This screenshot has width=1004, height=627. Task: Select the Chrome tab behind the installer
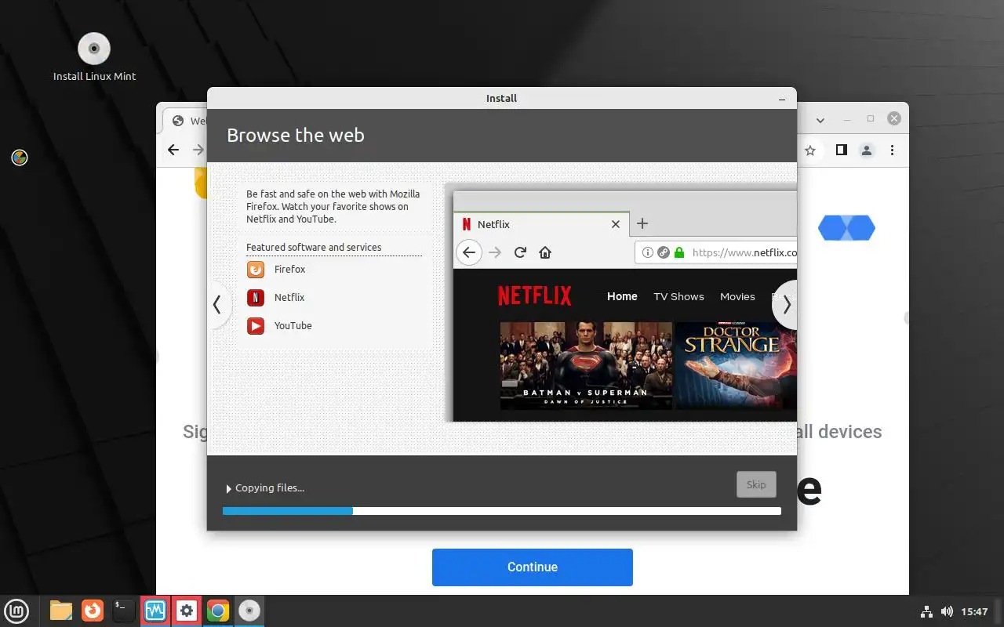(185, 121)
